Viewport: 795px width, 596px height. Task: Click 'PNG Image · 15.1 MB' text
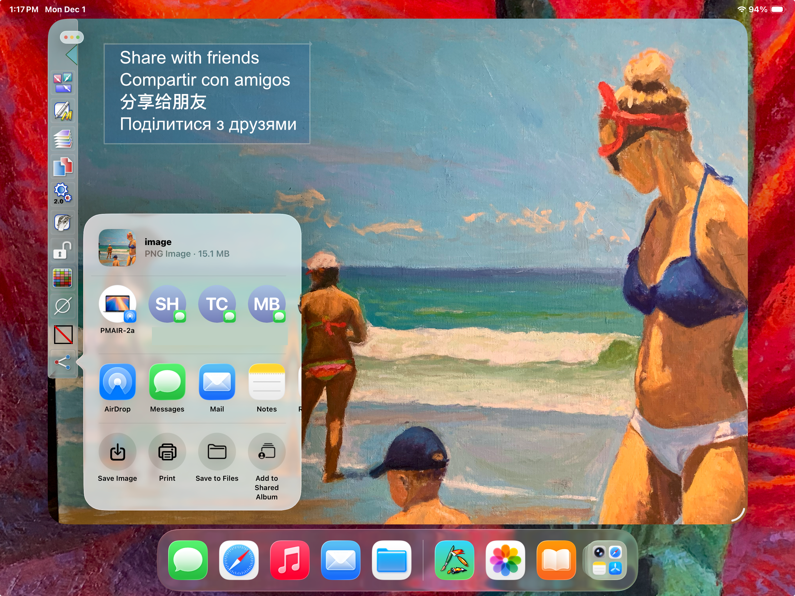click(x=187, y=254)
